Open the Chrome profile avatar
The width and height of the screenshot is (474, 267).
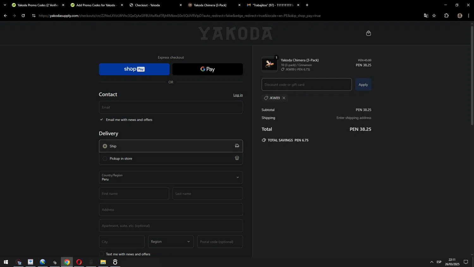click(x=460, y=16)
